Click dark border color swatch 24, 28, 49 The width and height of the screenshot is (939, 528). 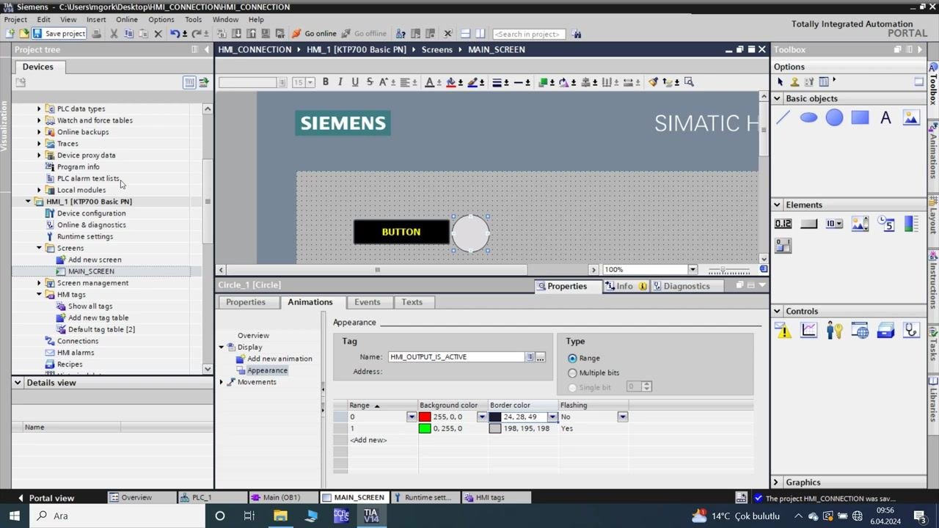(495, 417)
